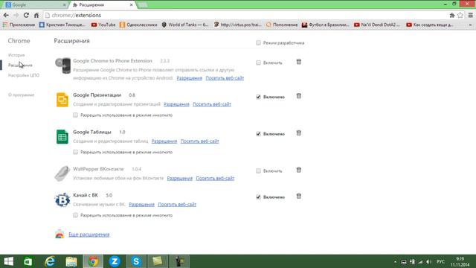Close the Расширения tab
The height and width of the screenshot is (268, 476).
coord(131,5)
